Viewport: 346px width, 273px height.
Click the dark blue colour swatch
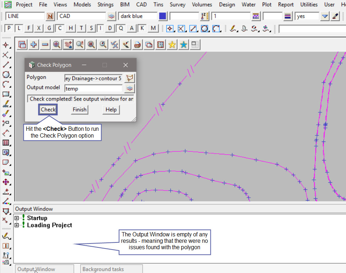(x=163, y=16)
